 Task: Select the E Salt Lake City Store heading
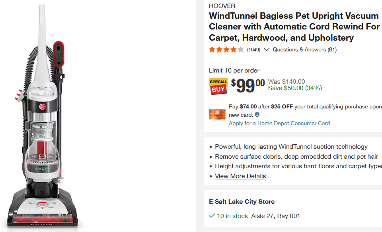242,202
